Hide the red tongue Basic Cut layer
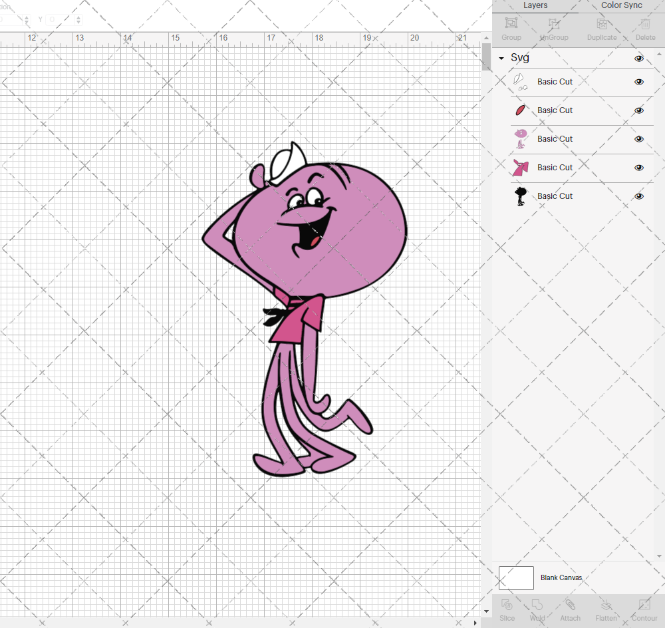The height and width of the screenshot is (628, 665). tap(638, 110)
